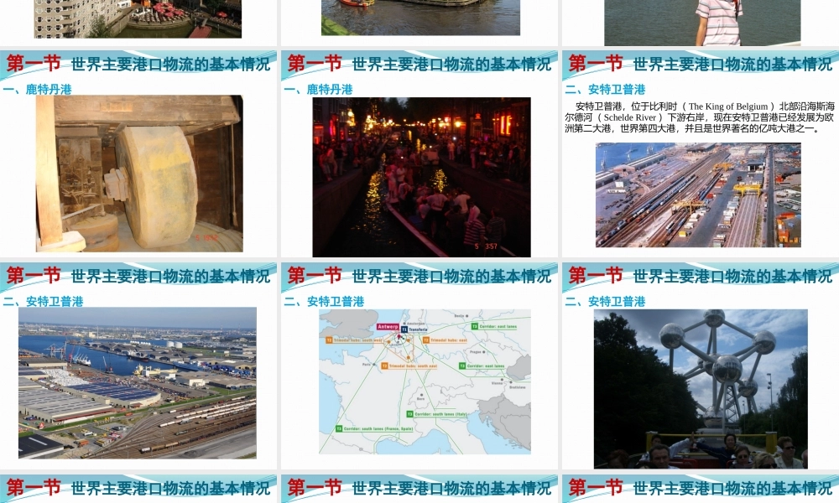
Task: Click '一、鹿特丹港' heading above night canal photo
Action: click(318, 89)
